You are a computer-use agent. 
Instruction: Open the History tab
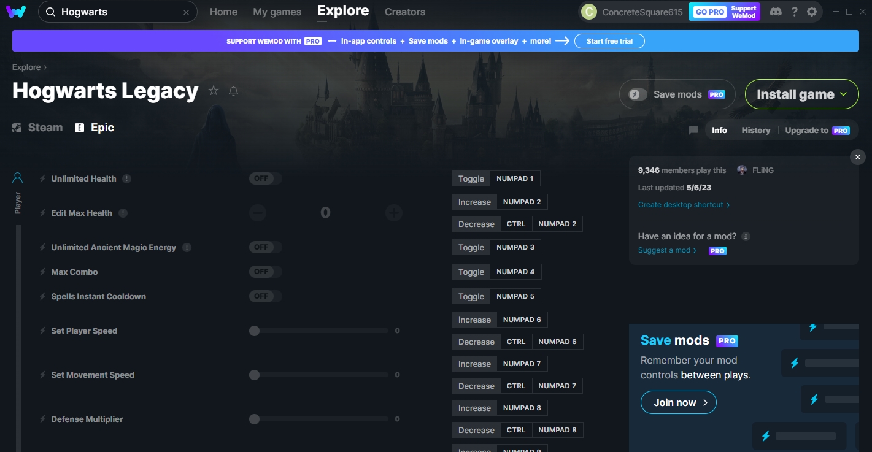coord(755,130)
